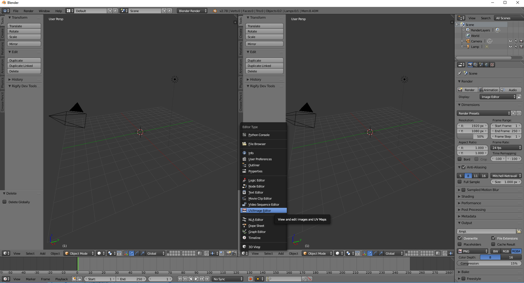Choose Node Editor from Editor Type menu
Viewport: 524px width, 283px height.
coord(263,186)
